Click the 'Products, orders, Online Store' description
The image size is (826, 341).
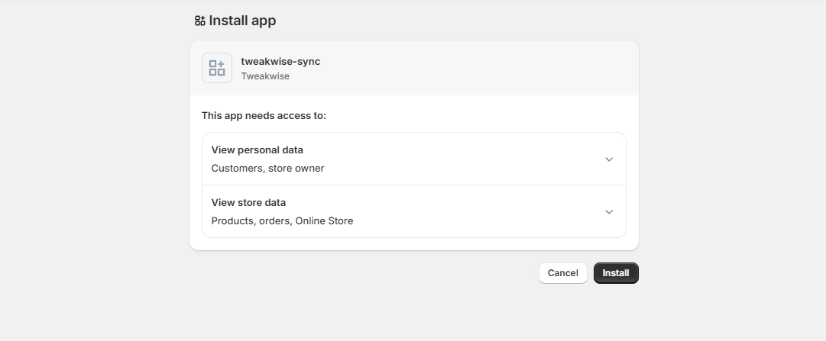[x=282, y=220]
